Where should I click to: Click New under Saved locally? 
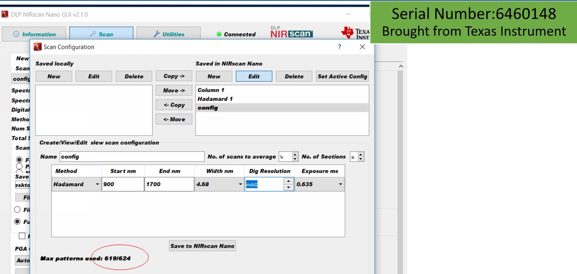(54, 76)
